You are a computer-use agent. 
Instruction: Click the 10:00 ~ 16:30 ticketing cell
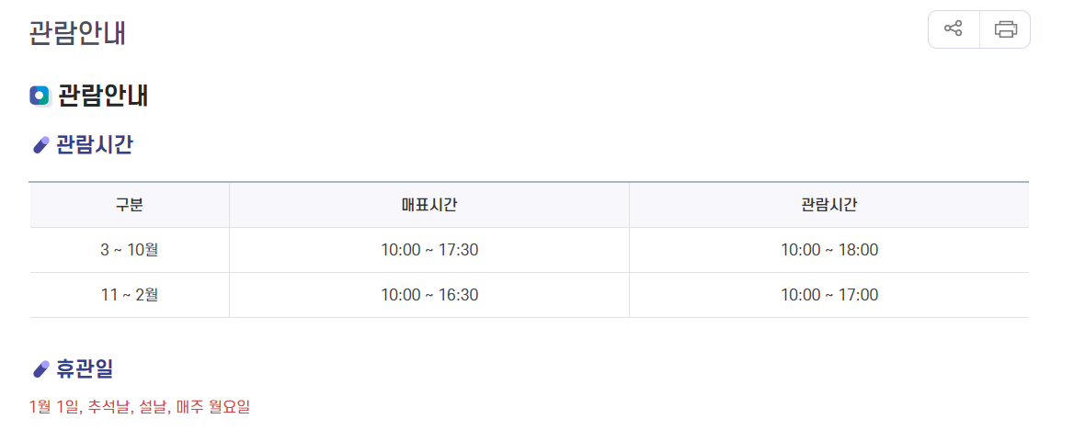429,295
